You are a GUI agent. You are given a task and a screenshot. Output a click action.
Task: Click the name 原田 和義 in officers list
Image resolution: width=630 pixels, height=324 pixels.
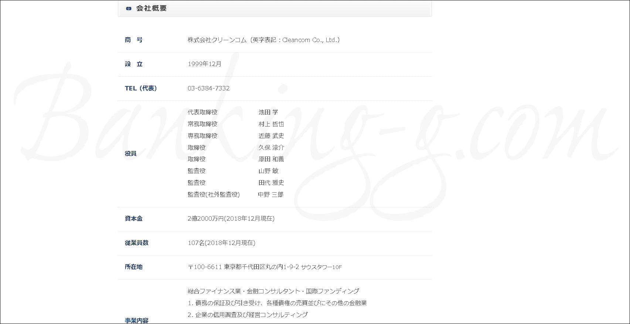271,159
